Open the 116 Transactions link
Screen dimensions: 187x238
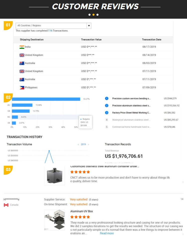[x=50, y=31]
